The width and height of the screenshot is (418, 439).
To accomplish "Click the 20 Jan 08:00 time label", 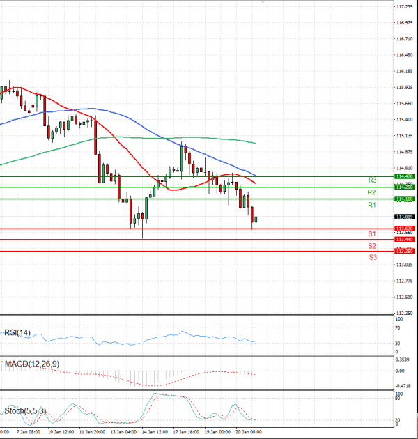I will point(249,432).
